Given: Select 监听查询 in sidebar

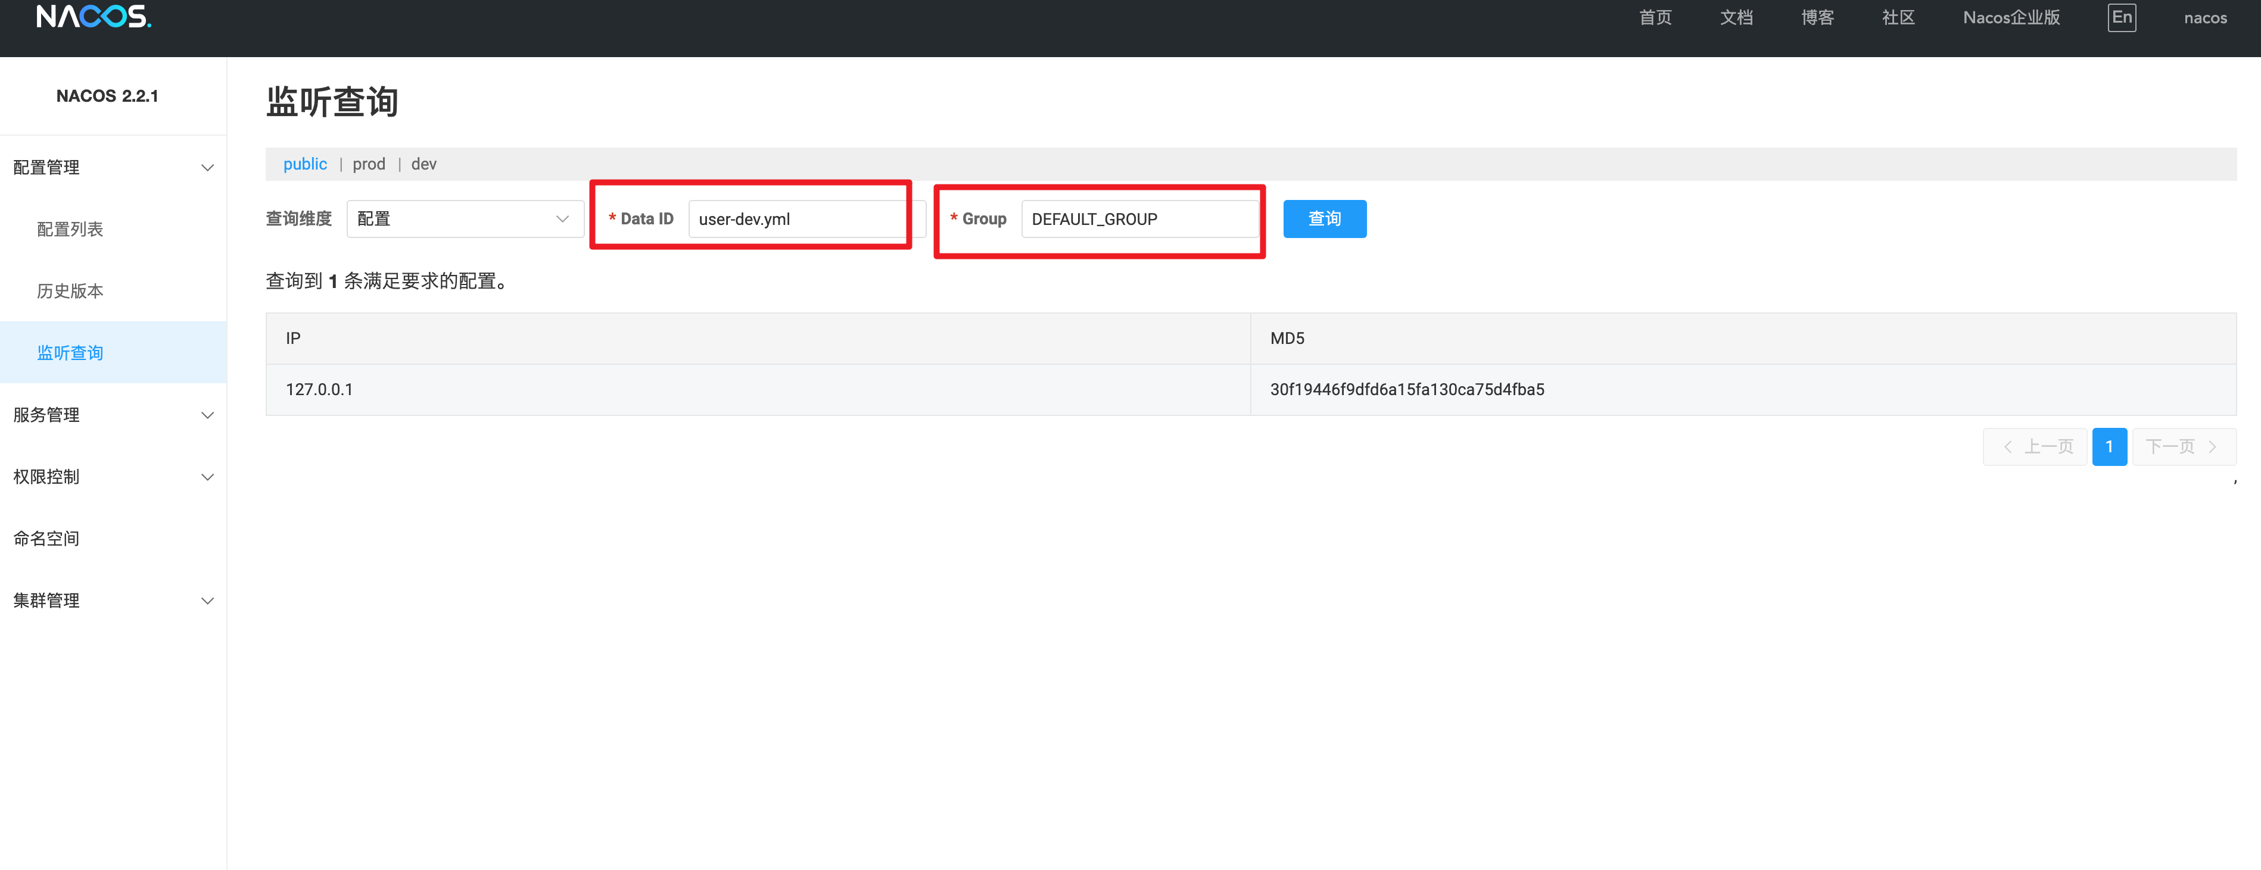Looking at the screenshot, I should click(x=113, y=352).
